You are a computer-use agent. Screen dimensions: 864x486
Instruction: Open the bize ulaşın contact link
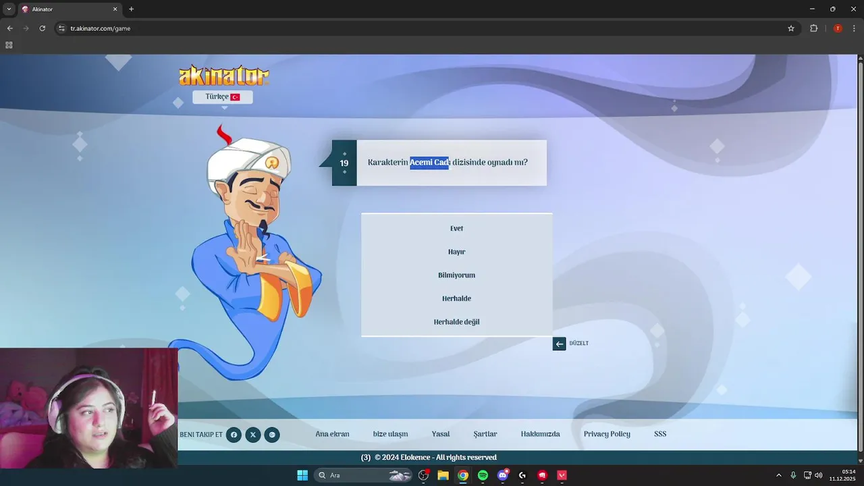pyautogui.click(x=391, y=434)
